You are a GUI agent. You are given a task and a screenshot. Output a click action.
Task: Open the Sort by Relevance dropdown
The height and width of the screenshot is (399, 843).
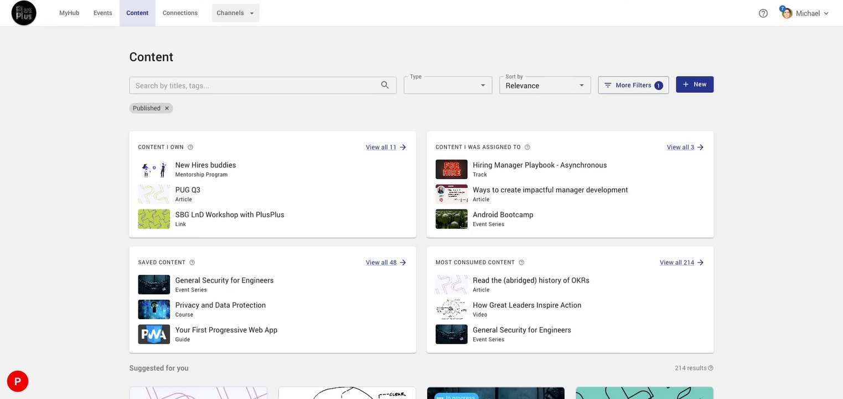coord(545,85)
